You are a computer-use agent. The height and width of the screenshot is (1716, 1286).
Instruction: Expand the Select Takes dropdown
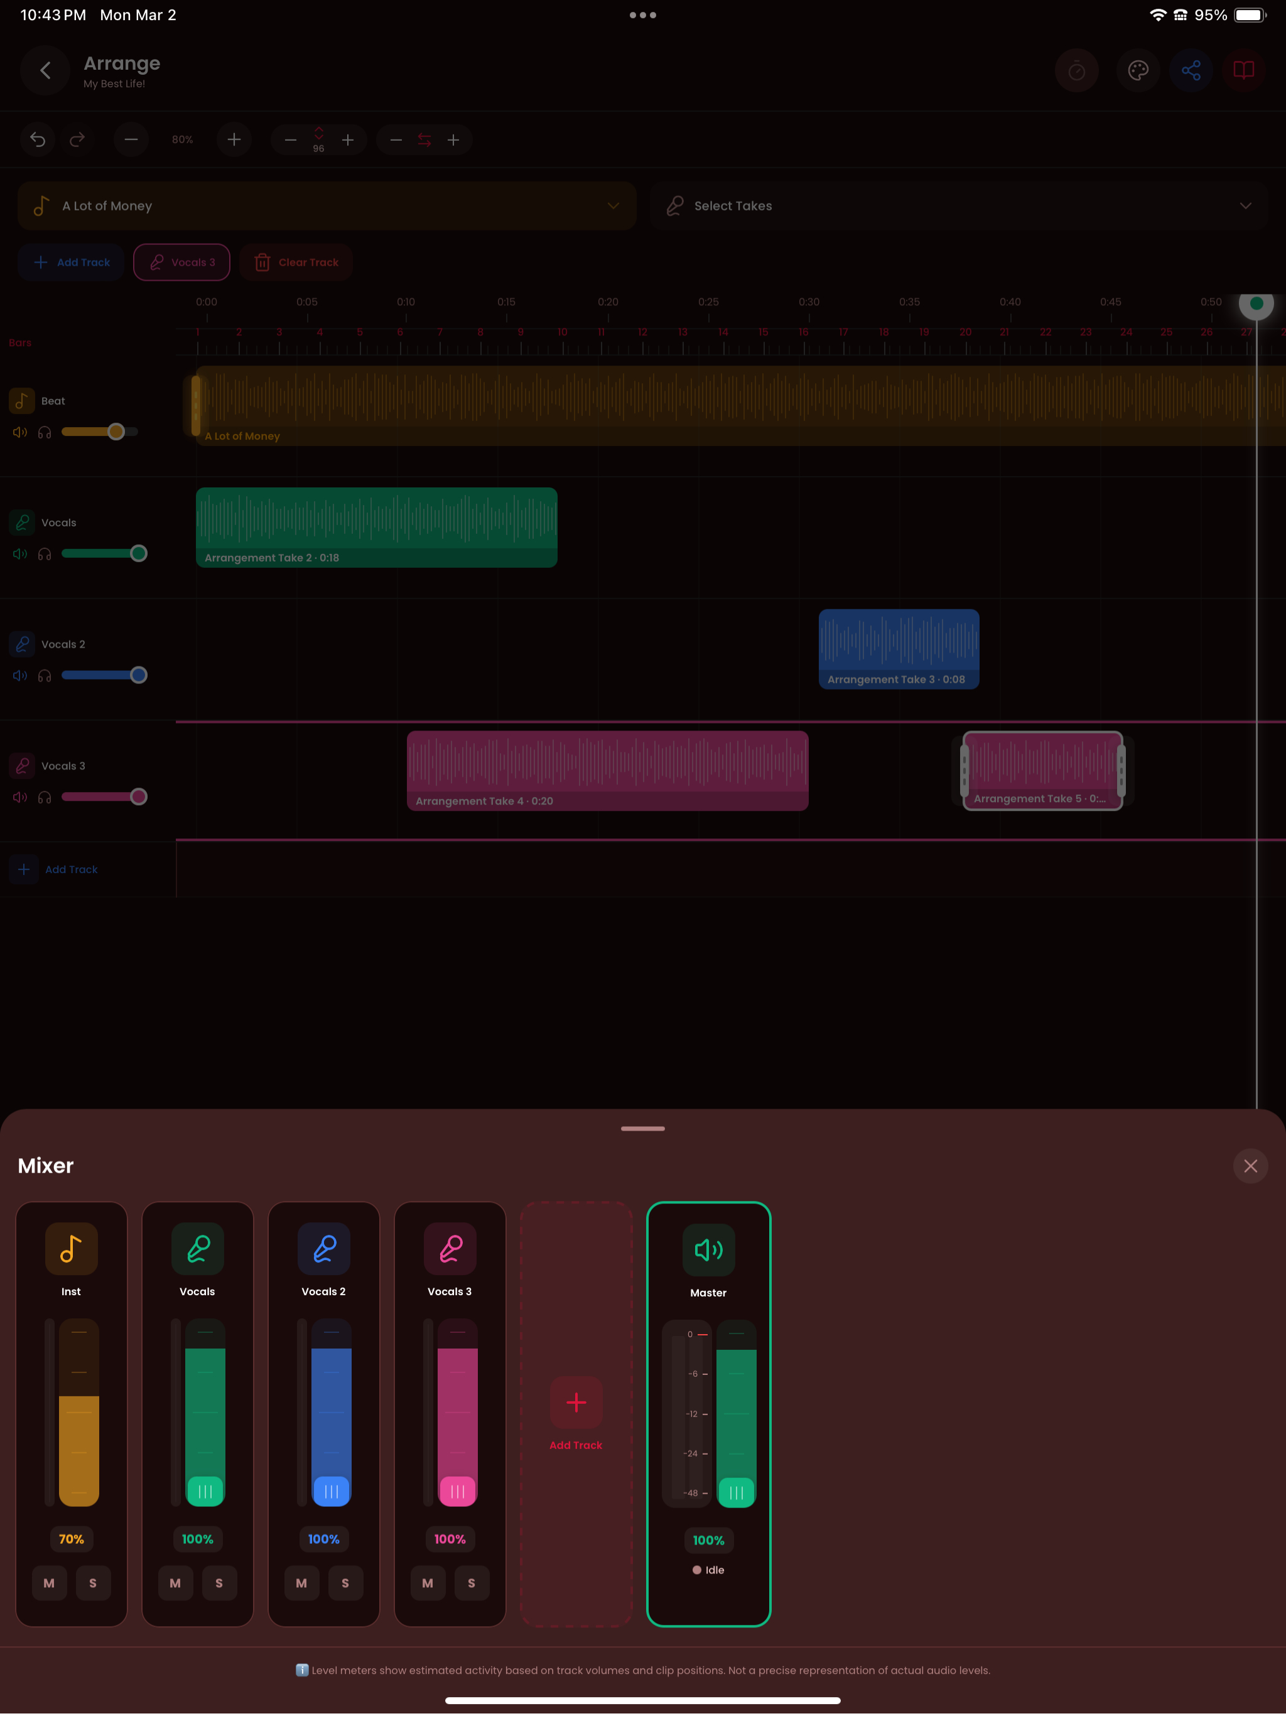pyautogui.click(x=958, y=205)
